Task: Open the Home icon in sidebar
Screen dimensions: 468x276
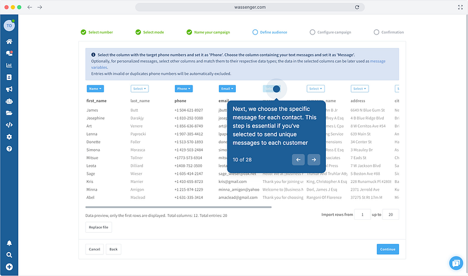Action: [9, 42]
